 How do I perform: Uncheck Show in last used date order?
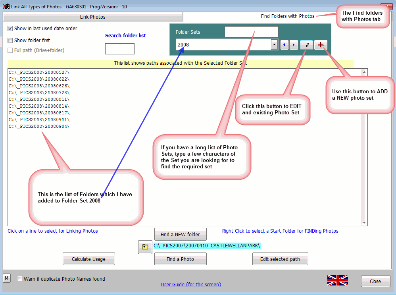[x=10, y=28]
